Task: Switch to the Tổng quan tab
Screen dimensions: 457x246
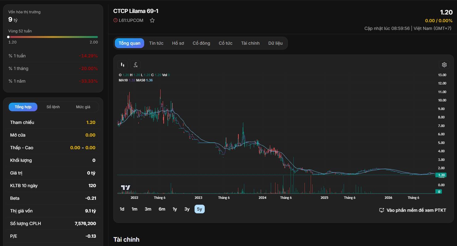Action: (x=129, y=43)
